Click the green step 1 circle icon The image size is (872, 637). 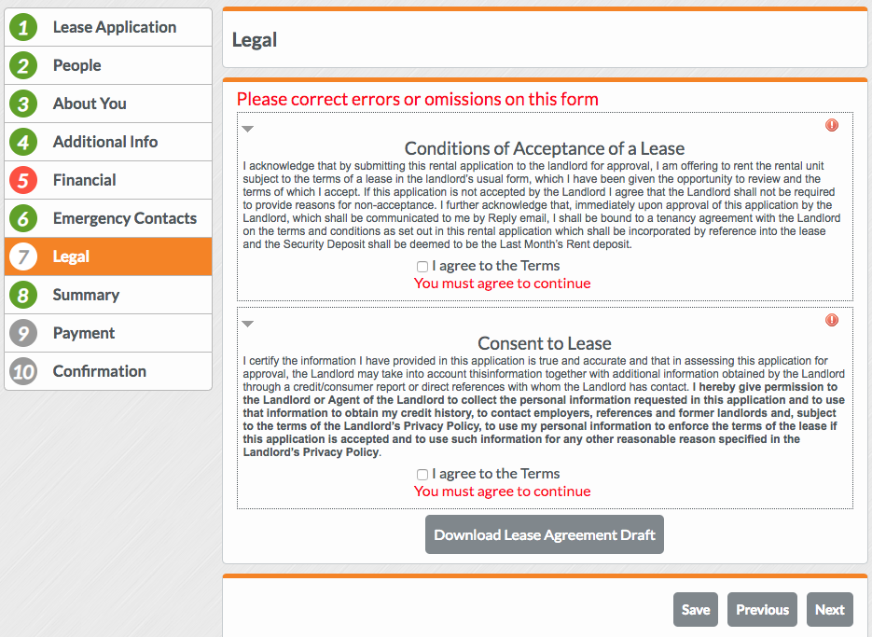coord(23,28)
